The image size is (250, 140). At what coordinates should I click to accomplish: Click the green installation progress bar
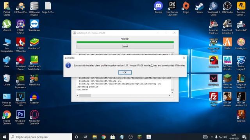[x=125, y=42]
